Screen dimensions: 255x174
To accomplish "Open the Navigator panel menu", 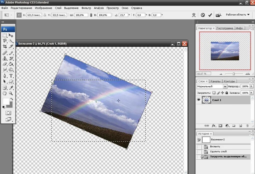I will click(x=252, y=29).
